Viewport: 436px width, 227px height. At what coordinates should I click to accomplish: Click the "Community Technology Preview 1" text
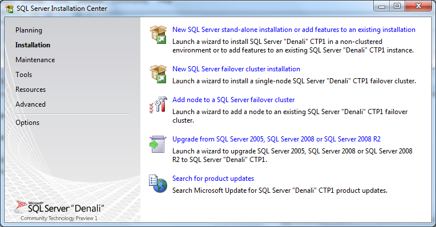tap(59, 218)
